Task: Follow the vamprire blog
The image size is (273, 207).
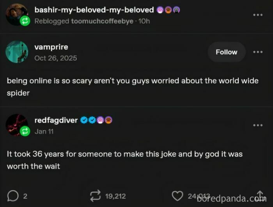Action: click(x=227, y=52)
